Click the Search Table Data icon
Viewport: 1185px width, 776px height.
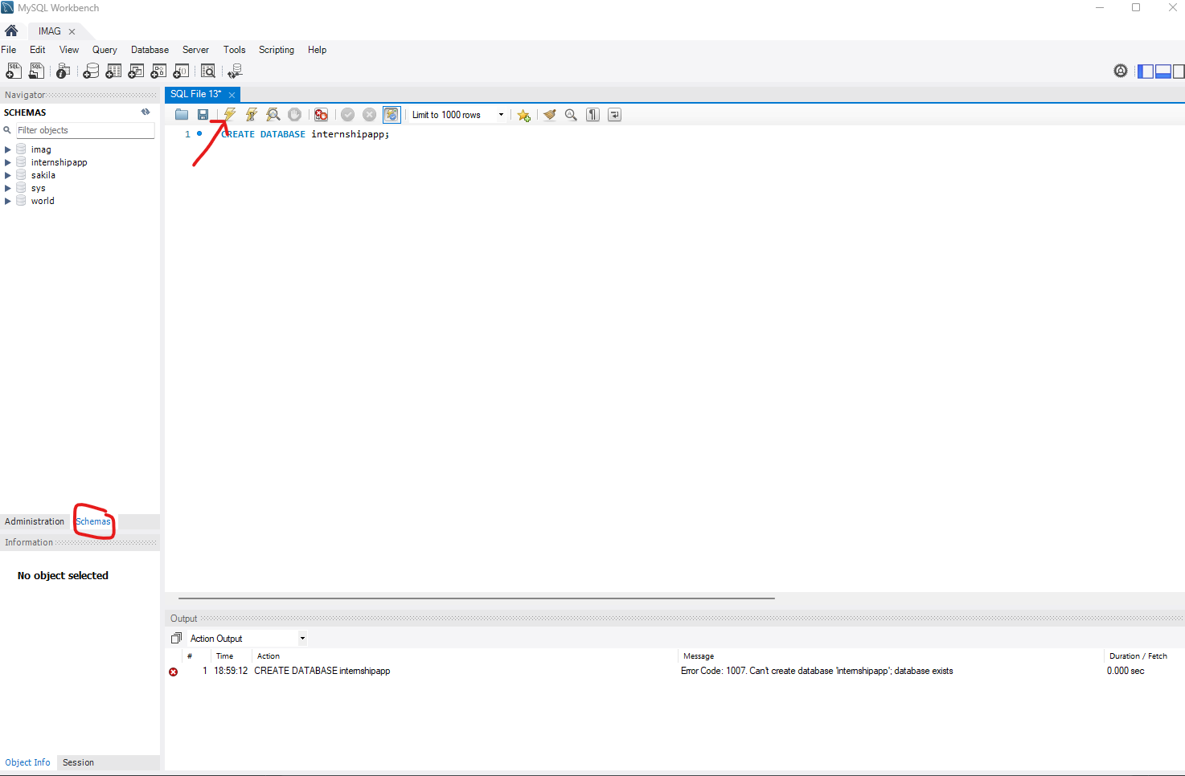pyautogui.click(x=207, y=71)
